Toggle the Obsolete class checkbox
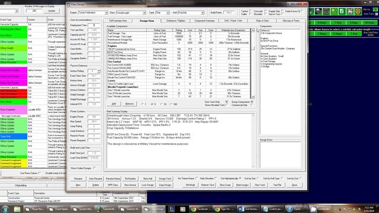The width and height of the screenshot is (379, 213). click(265, 14)
